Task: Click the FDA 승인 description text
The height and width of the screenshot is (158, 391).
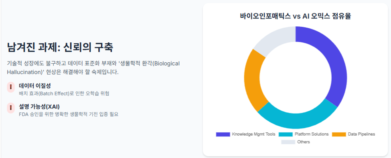Action: pos(69,114)
